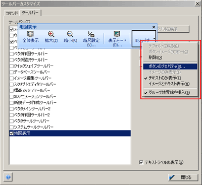Close the ツールバーカスタマイズ dialog window
Screen dimensions: 202x185
[x=197, y=4]
